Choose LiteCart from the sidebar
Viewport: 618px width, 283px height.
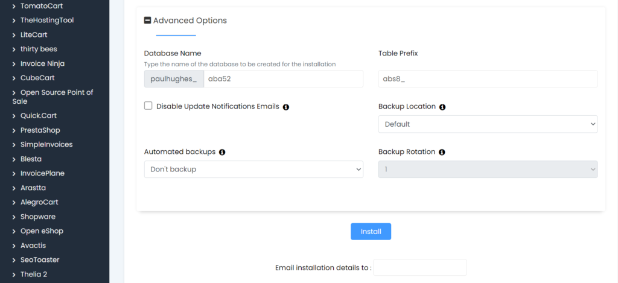pos(34,34)
